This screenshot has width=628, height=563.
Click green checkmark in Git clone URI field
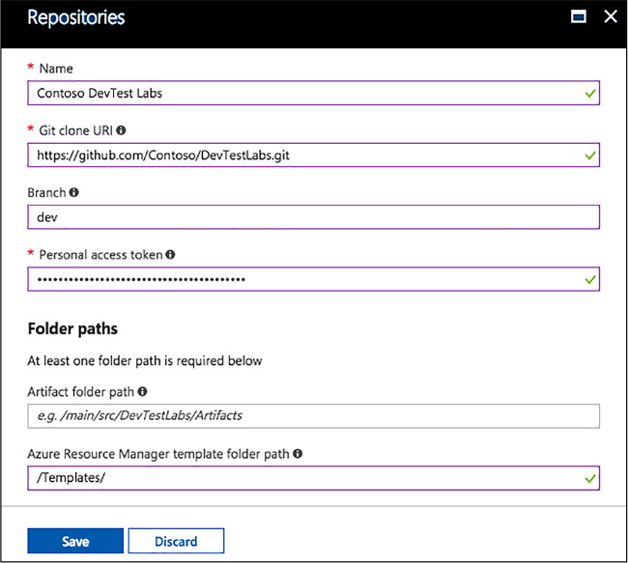point(590,155)
